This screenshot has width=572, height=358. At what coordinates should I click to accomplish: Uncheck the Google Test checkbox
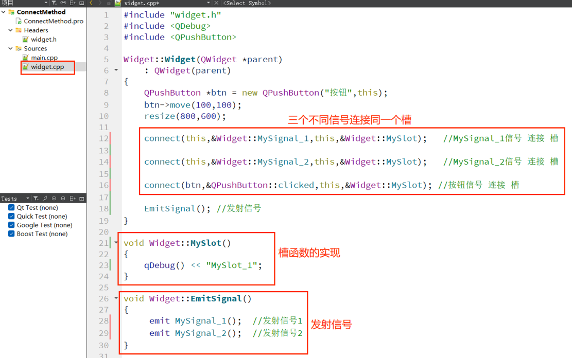(x=11, y=225)
